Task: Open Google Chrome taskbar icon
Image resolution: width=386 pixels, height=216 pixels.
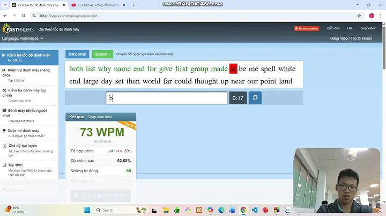Action: (243, 210)
